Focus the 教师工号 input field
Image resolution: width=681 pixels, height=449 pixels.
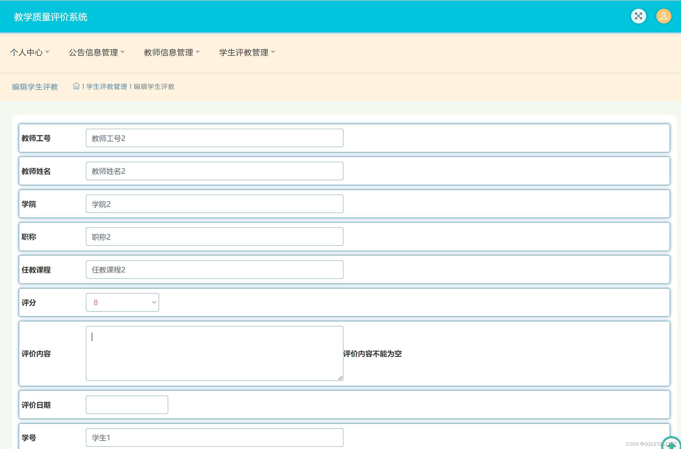coord(215,138)
